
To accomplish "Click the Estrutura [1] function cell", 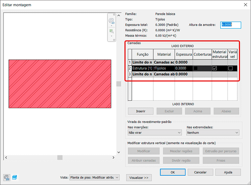I will click(x=143, y=68).
